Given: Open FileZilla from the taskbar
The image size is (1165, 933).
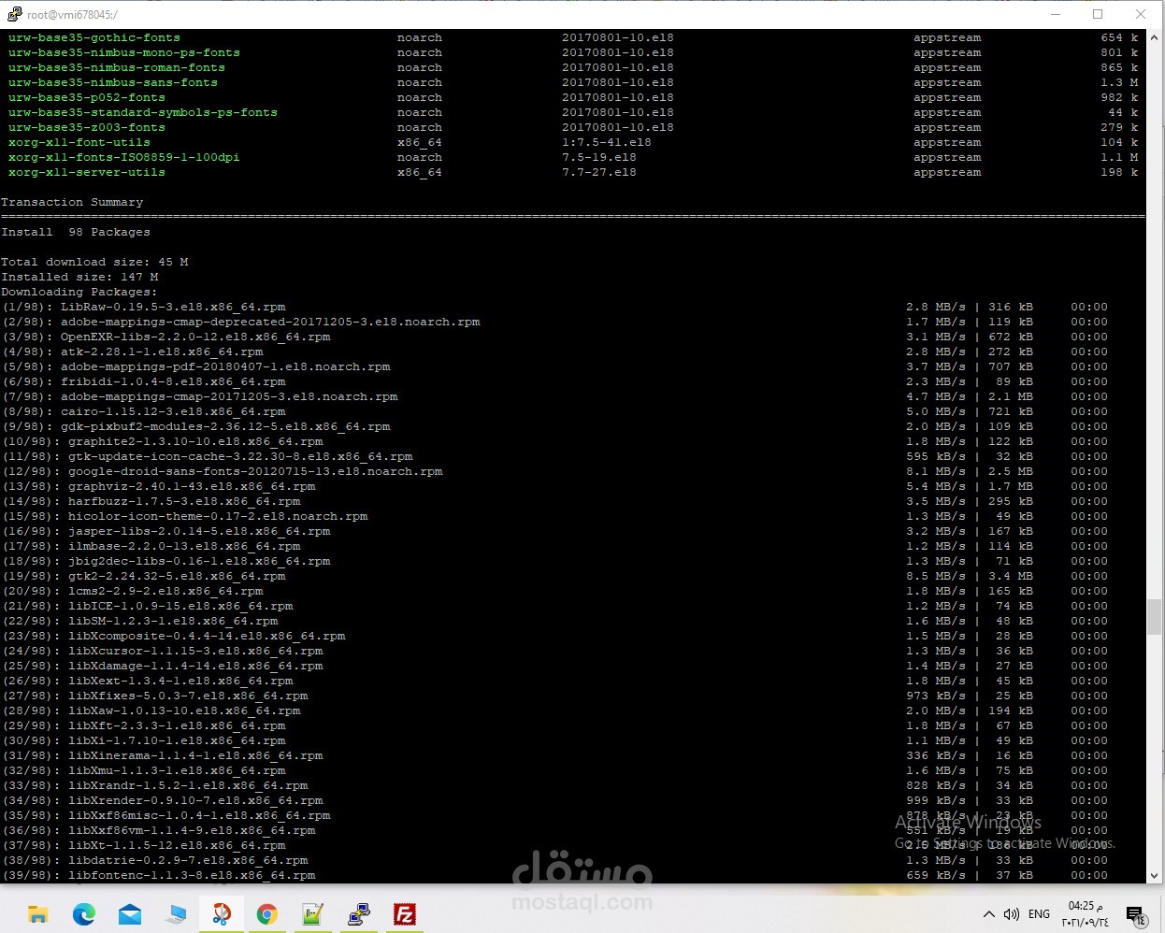Looking at the screenshot, I should 405,914.
